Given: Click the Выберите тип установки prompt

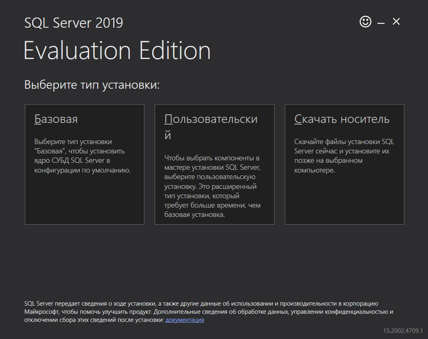Looking at the screenshot, I should 92,85.
